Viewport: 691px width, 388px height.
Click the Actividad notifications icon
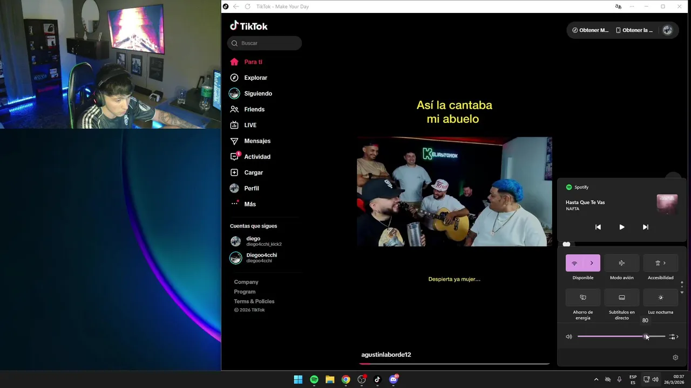234,157
